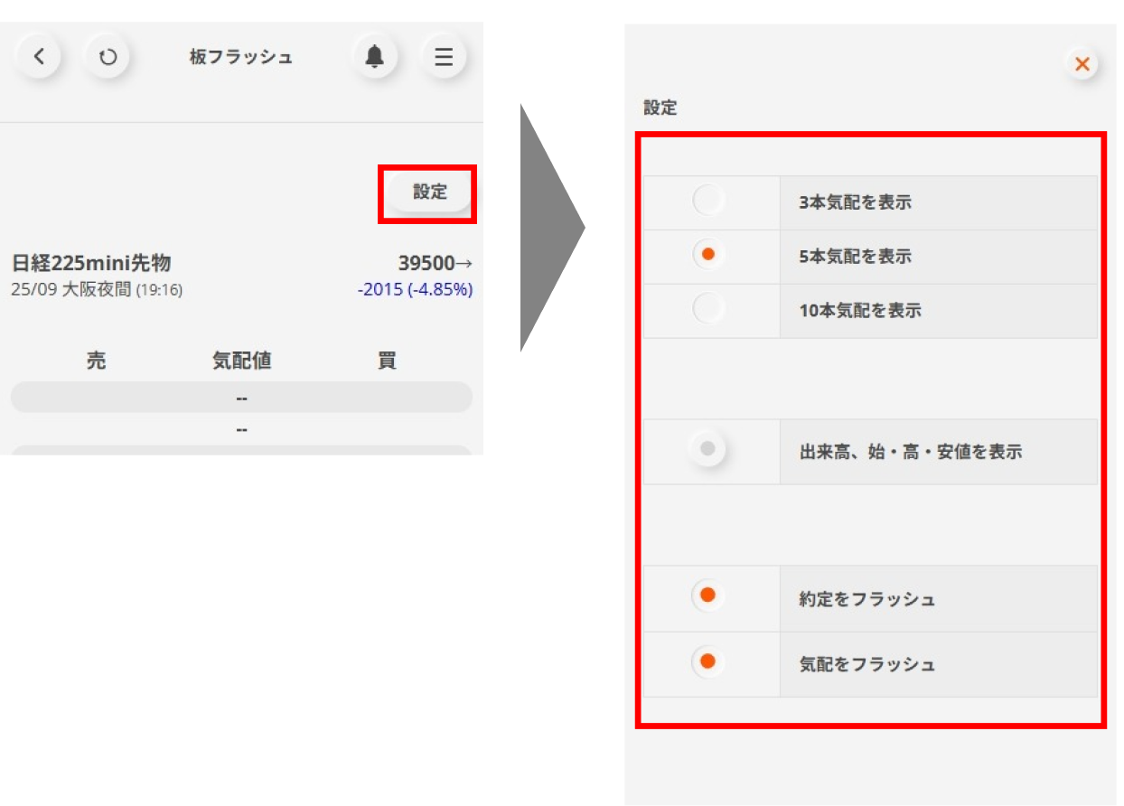Click the first empty quote row

pos(241,398)
